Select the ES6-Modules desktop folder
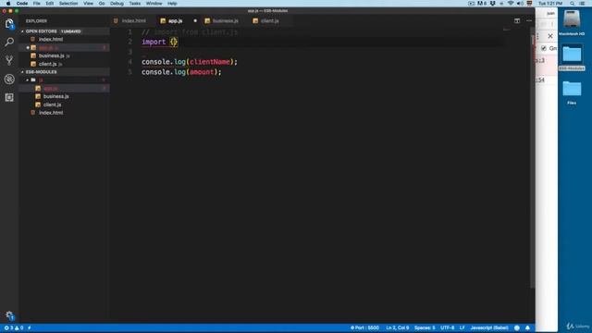Viewport: 592px width, 333px height. point(572,57)
